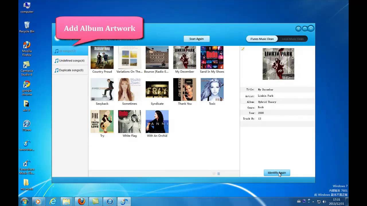This screenshot has width=367, height=206.
Task: Open Internet Explorer in the taskbar
Action: (x=52, y=201)
